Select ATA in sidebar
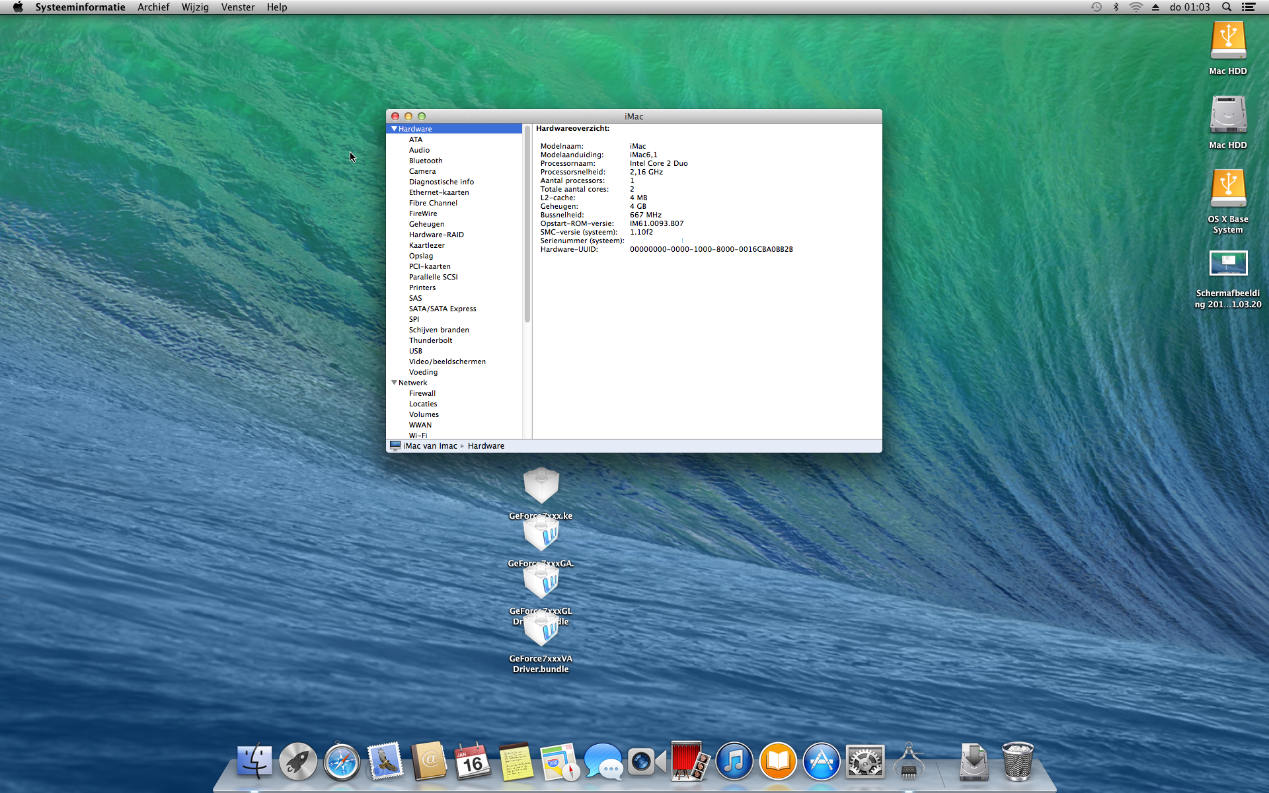Image resolution: width=1269 pixels, height=793 pixels. (x=416, y=139)
